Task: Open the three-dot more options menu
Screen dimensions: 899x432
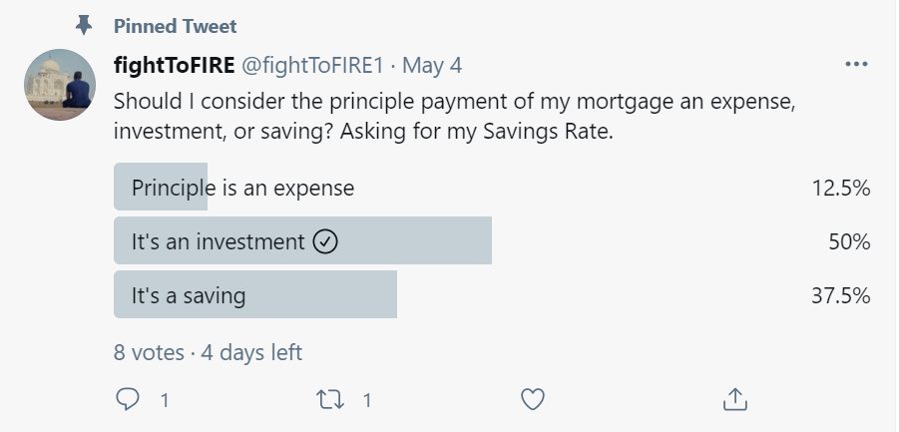Action: tap(855, 65)
